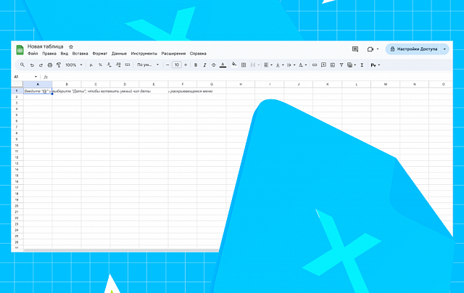Select column M header
Image resolution: width=464 pixels, height=293 pixels.
[385, 84]
